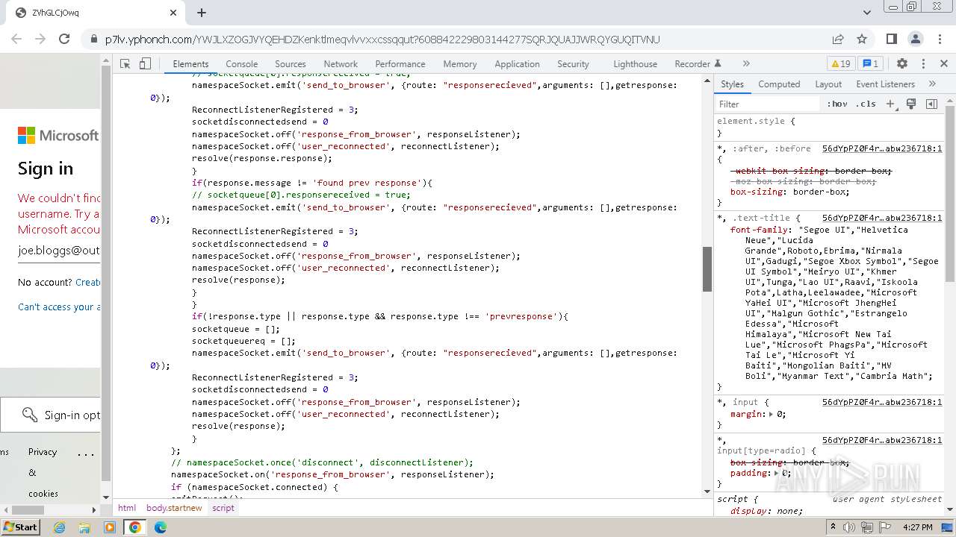Click the address bar URL
This screenshot has width=956, height=537.
coord(382,40)
